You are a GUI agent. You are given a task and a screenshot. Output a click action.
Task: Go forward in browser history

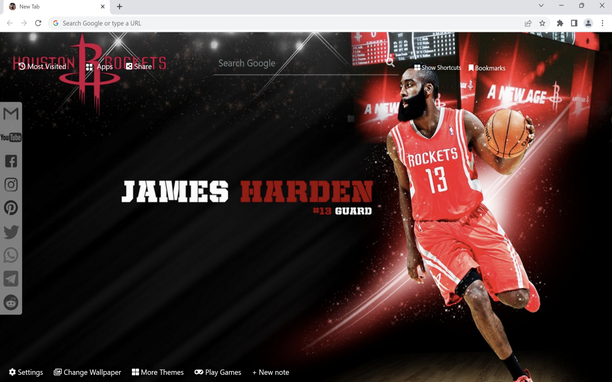[x=24, y=23]
